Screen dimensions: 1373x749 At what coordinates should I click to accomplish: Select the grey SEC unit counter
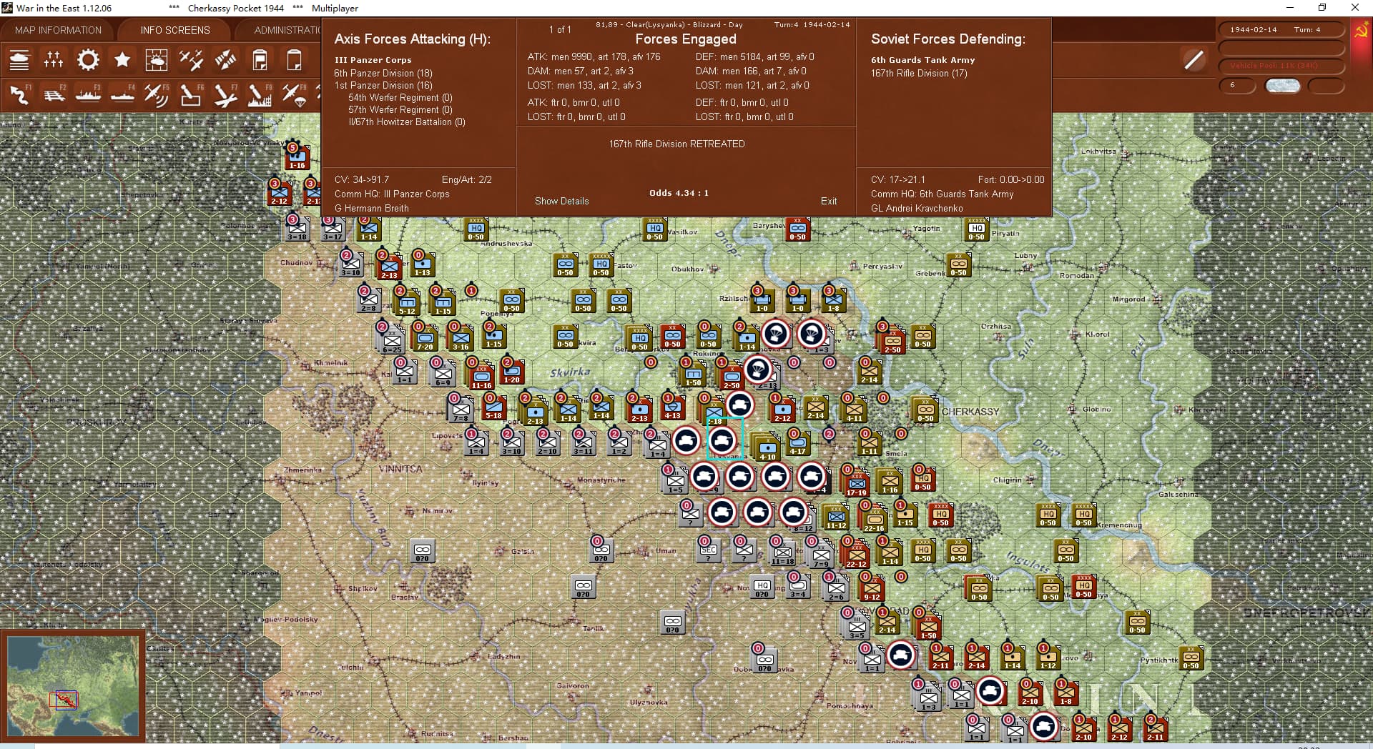tap(708, 550)
